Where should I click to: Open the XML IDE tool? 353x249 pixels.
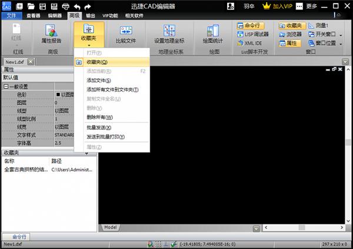point(250,43)
